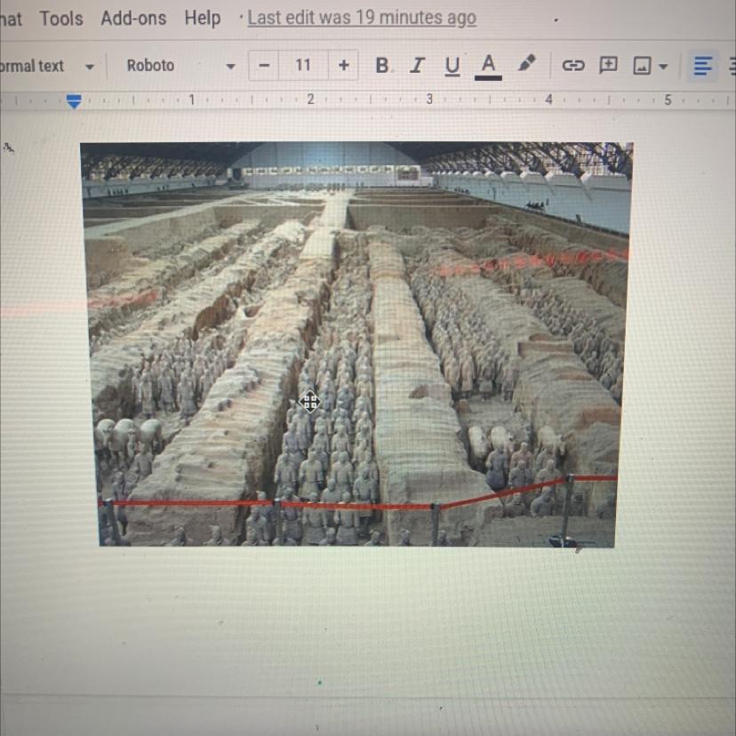The height and width of the screenshot is (736, 736).
Task: Toggle italic formatting
Action: (417, 65)
